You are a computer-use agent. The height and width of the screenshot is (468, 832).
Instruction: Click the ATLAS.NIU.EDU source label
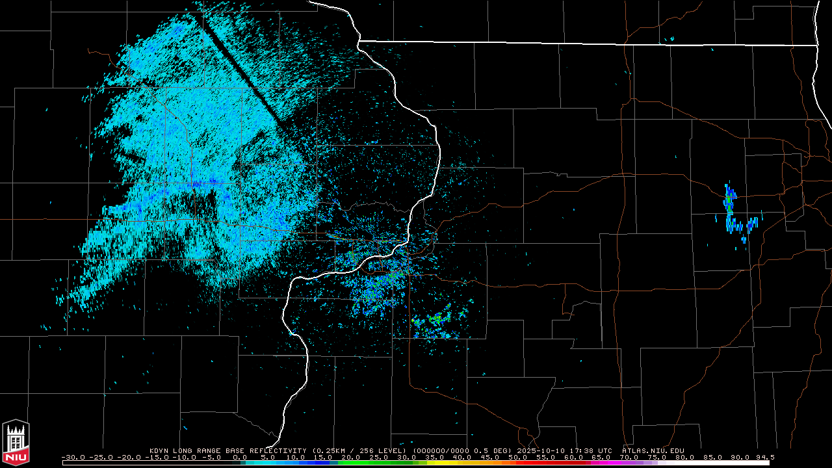(x=653, y=450)
